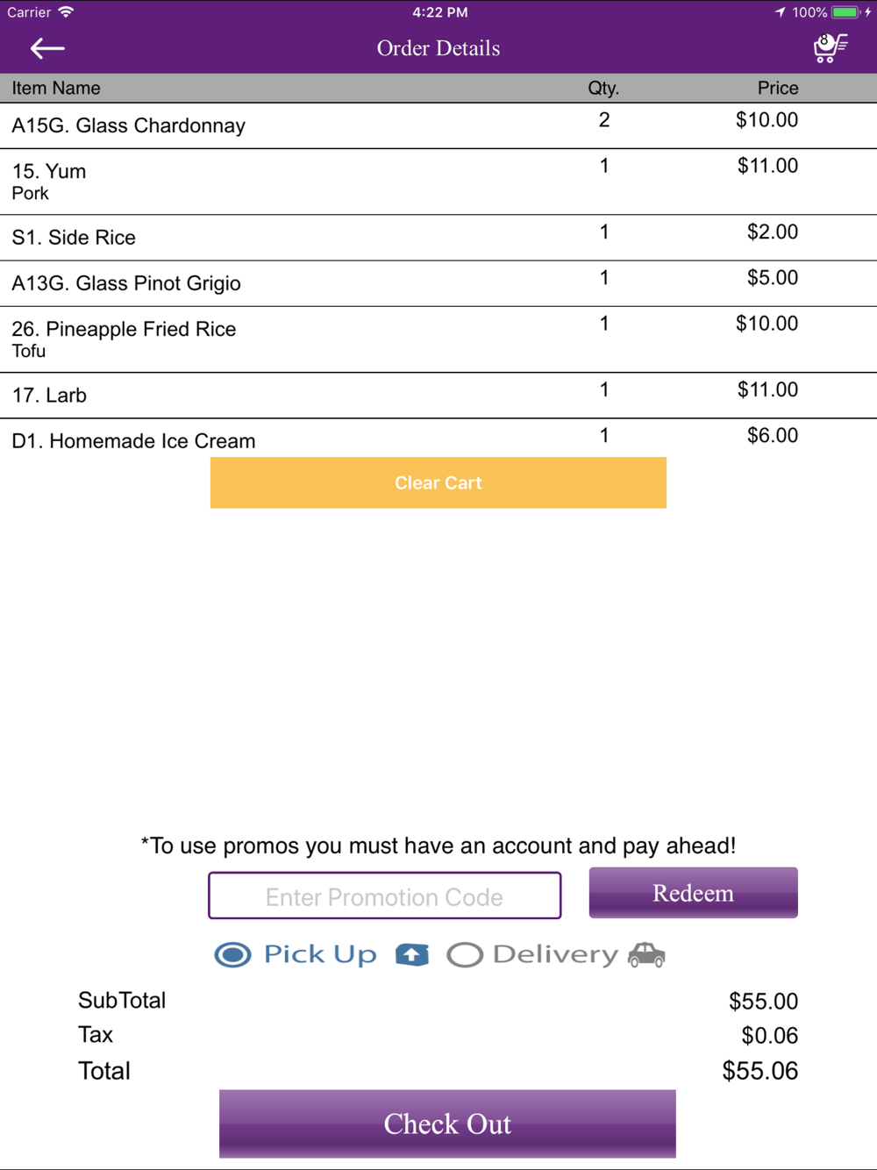Tap the 26. Pineapple Fried Rice row
This screenshot has width=877, height=1170.
[438, 339]
